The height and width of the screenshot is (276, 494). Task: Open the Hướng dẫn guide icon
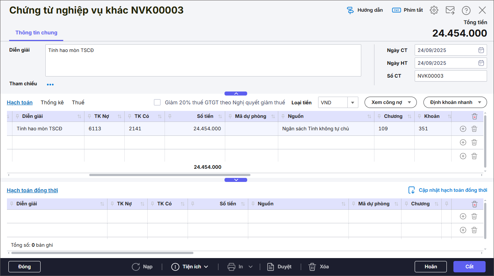click(x=350, y=10)
